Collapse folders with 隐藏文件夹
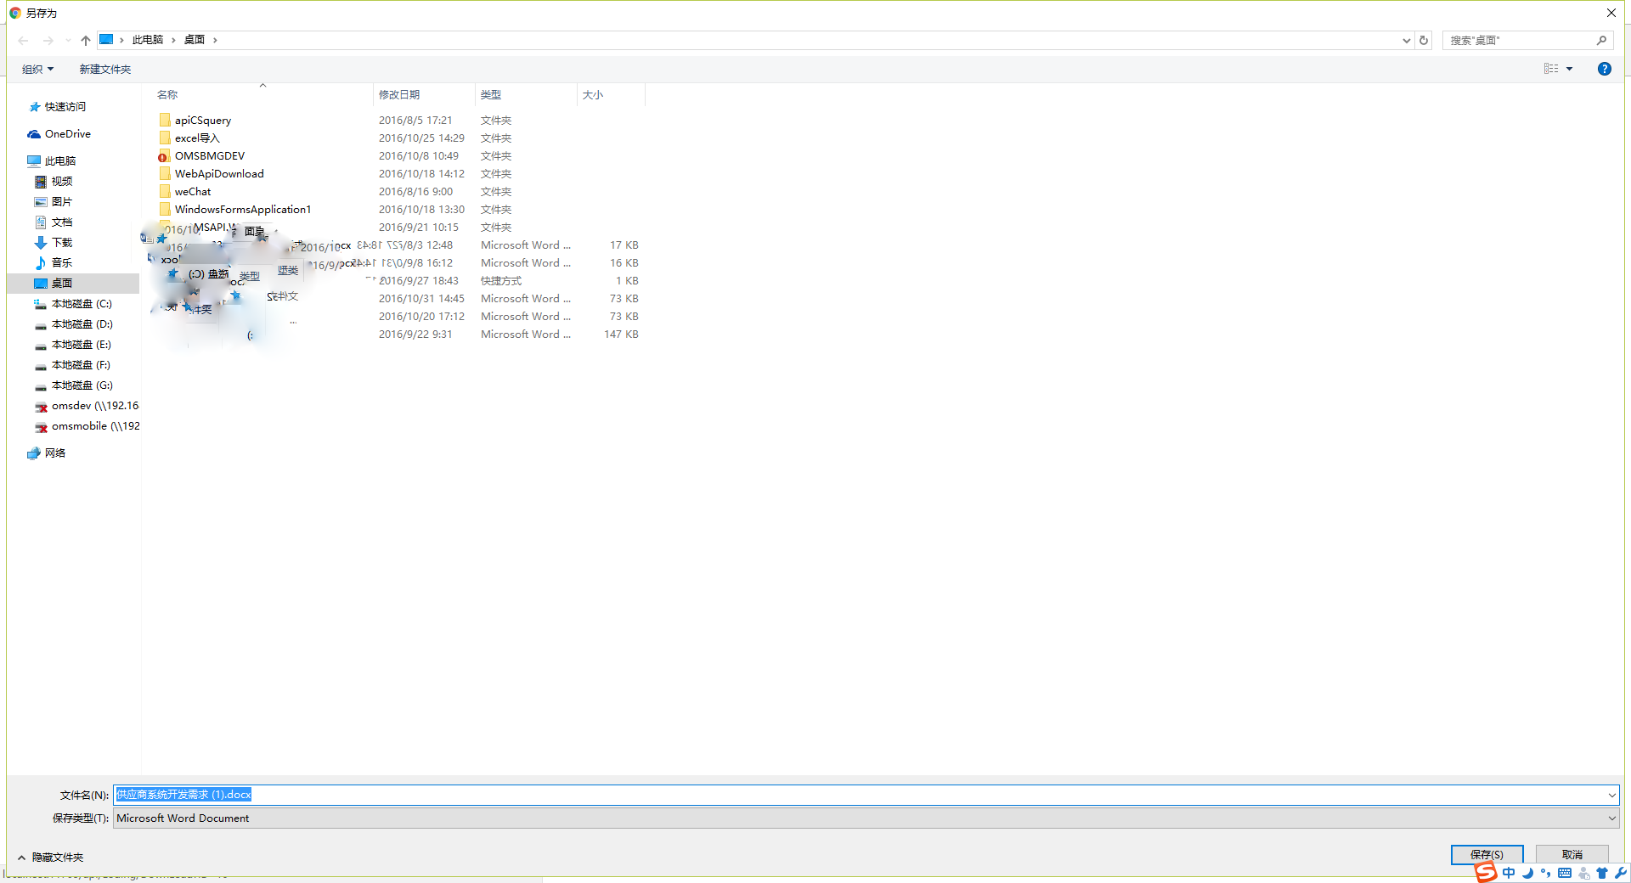Viewport: 1631px width, 883px height. click(x=51, y=858)
